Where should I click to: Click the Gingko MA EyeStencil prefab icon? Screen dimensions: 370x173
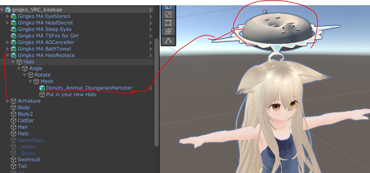pyautogui.click(x=14, y=16)
